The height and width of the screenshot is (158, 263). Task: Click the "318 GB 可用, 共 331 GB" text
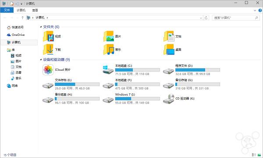[192, 88]
